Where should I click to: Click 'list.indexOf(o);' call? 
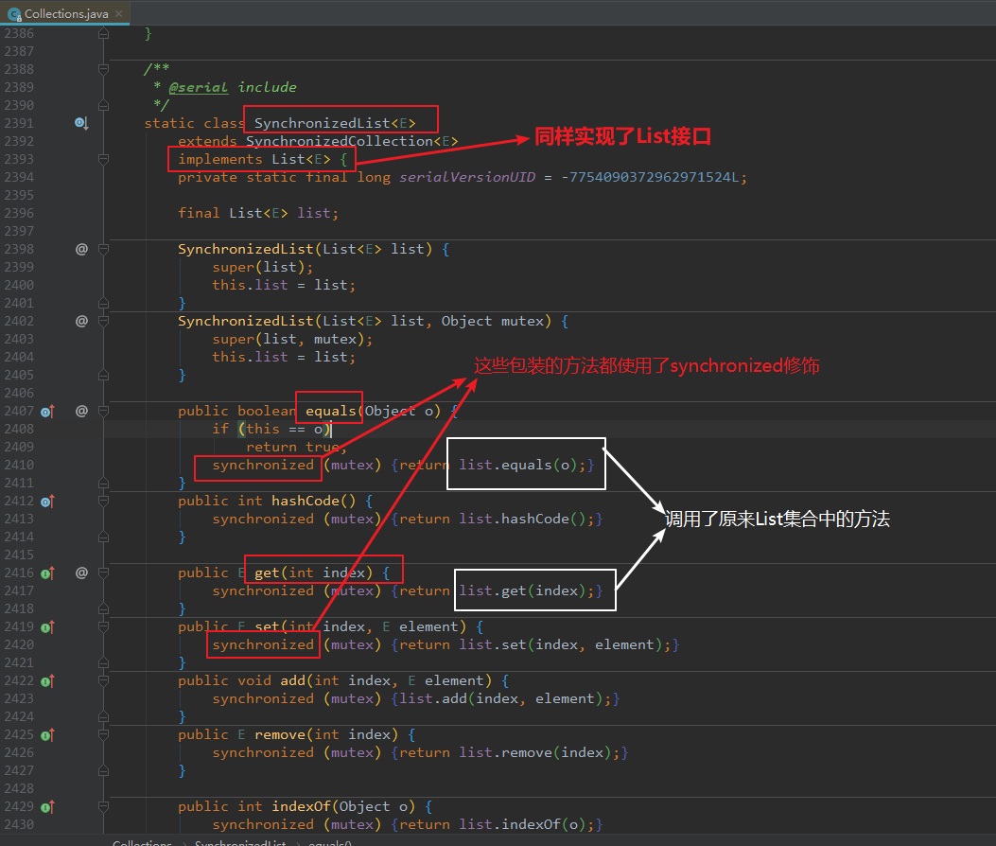pyautogui.click(x=527, y=825)
